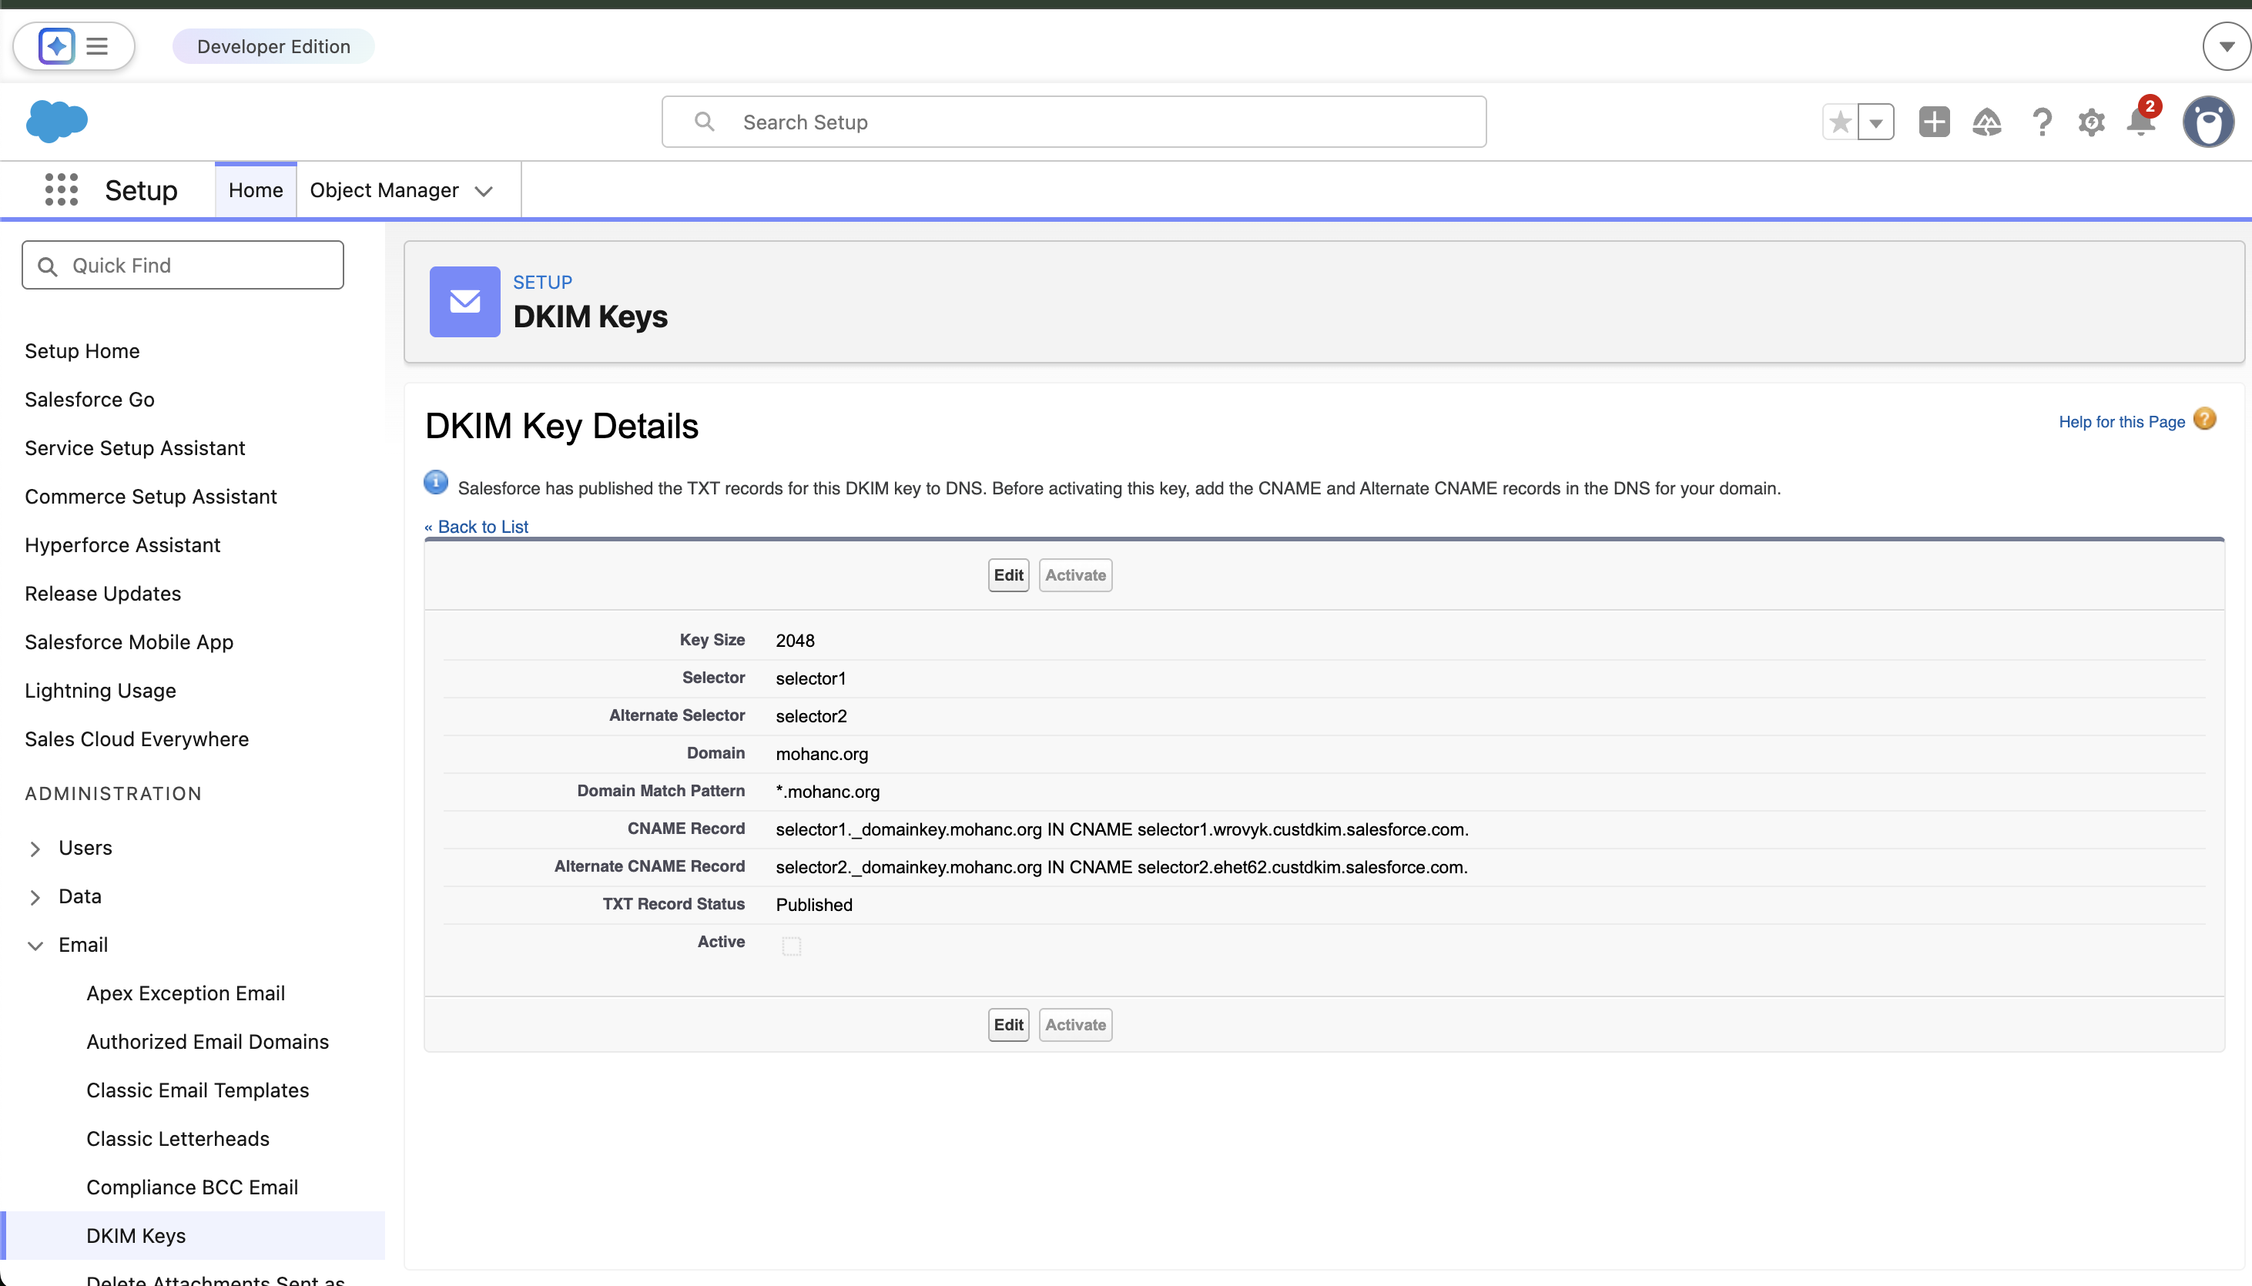The height and width of the screenshot is (1286, 2252).
Task: Expand the Data section
Action: click(x=35, y=897)
